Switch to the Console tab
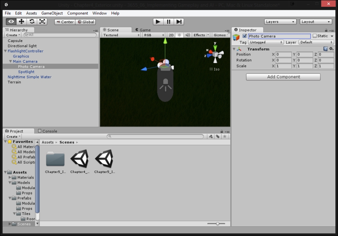338x236 pixels. [47, 131]
